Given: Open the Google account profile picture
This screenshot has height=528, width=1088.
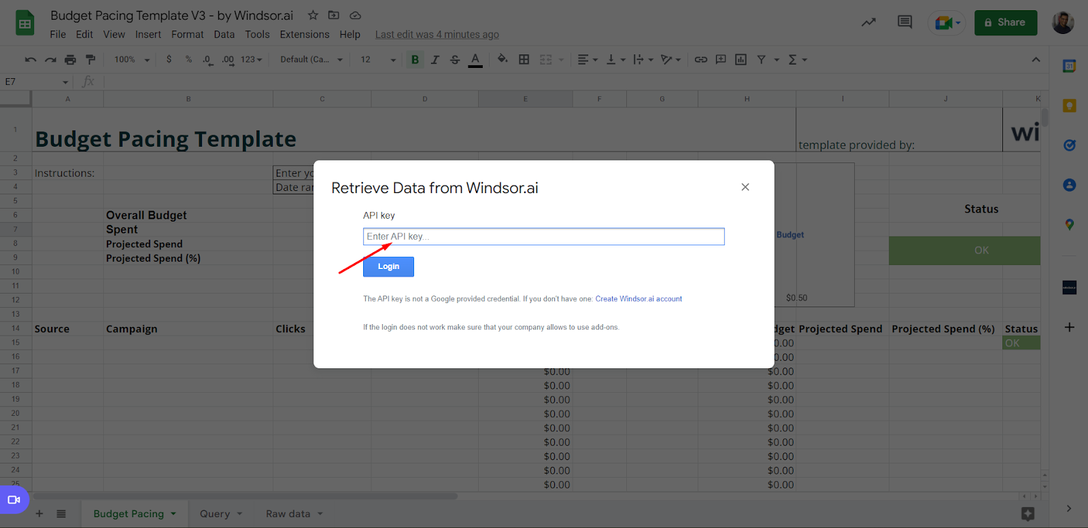Looking at the screenshot, I should (1063, 22).
